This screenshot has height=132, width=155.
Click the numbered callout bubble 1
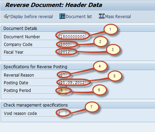tap(110, 29)
